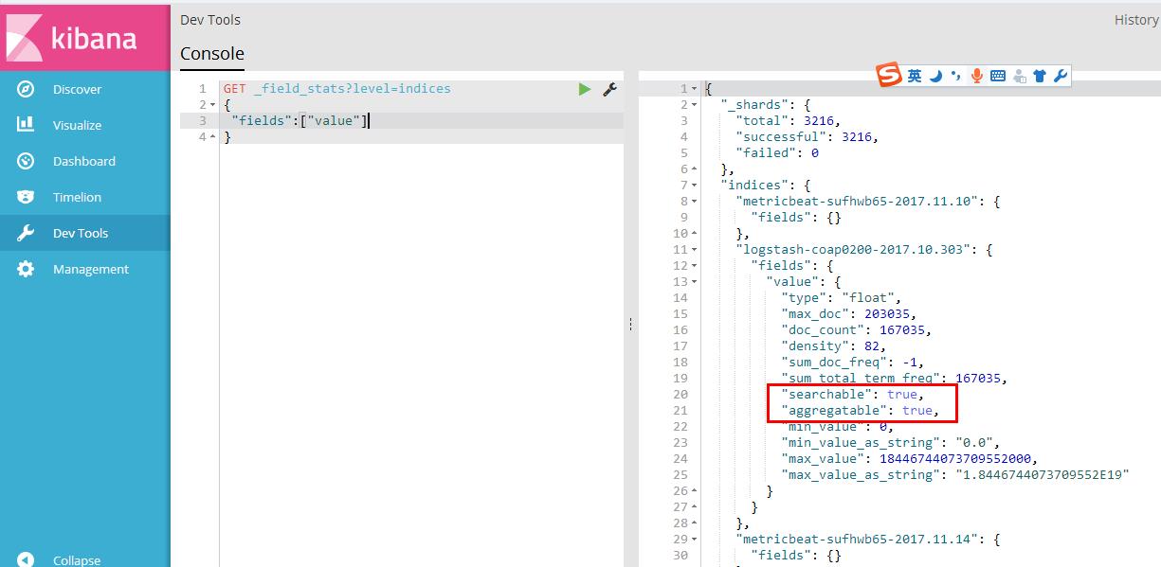This screenshot has height=567, width=1161.
Task: Open Sogou skin shirt icon
Action: 1040,76
